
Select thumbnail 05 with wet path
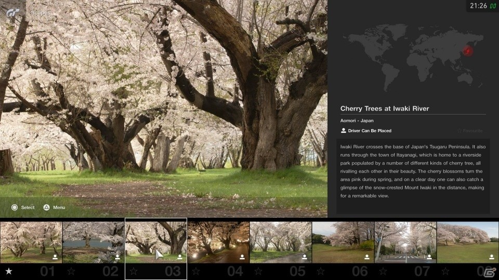281,242
